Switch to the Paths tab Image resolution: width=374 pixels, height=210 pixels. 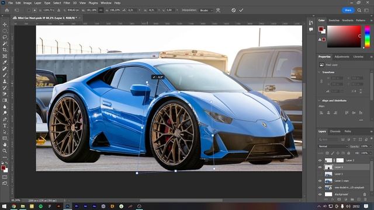pos(348,131)
